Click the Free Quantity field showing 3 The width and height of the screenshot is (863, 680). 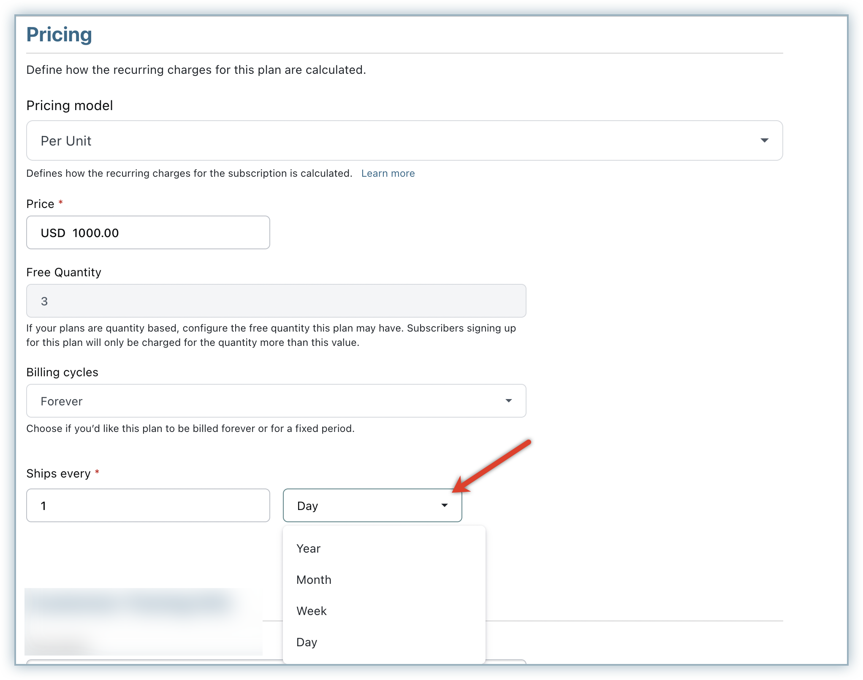tap(276, 301)
